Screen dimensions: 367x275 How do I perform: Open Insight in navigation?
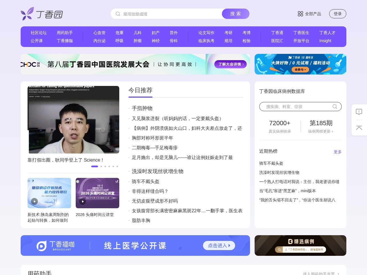(325, 41)
